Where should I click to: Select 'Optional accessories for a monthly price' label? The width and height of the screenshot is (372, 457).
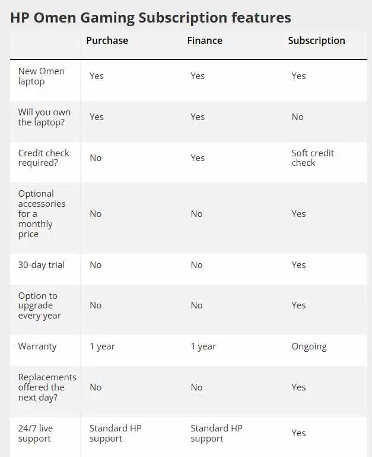(x=42, y=214)
